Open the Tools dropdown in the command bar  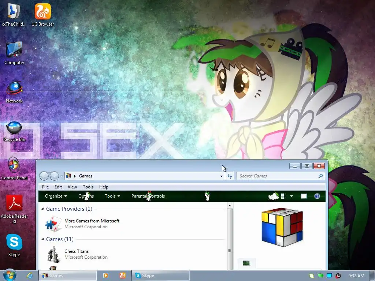pos(112,196)
